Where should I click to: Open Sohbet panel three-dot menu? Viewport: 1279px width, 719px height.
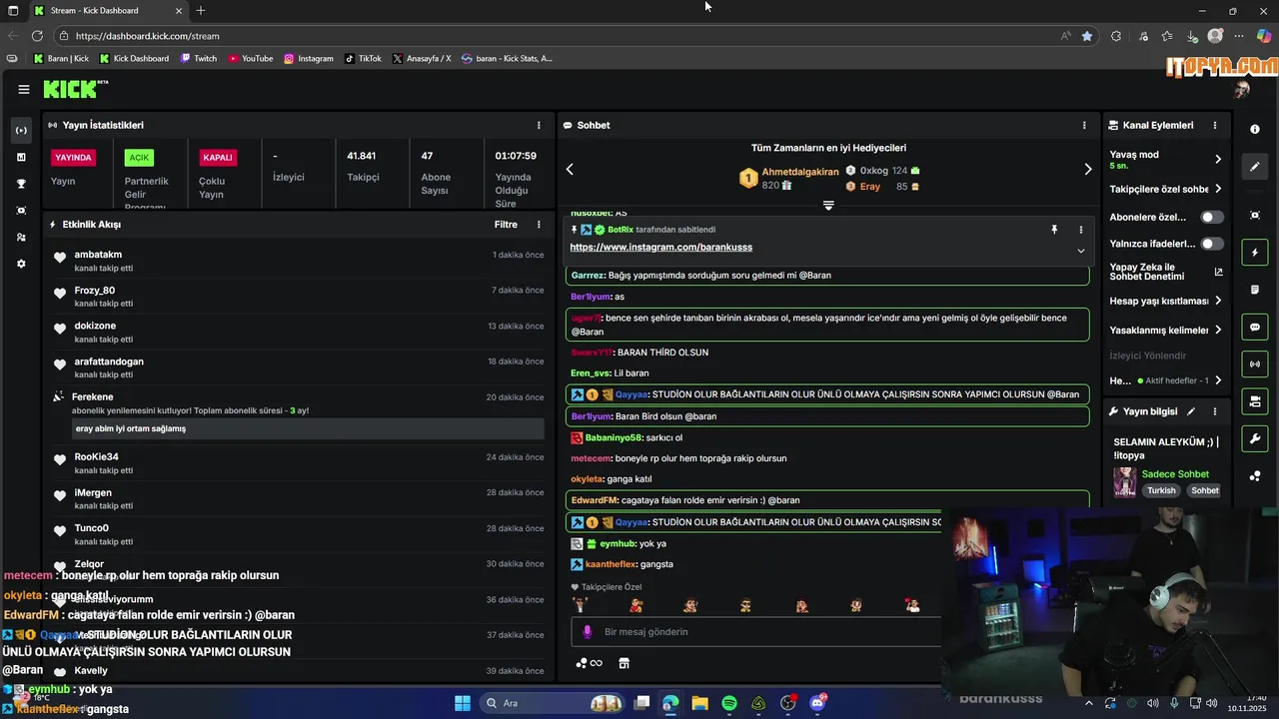point(1084,126)
